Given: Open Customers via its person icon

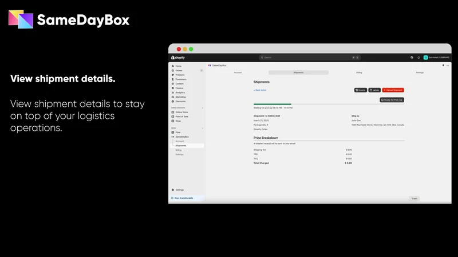Looking at the screenshot, I should (x=173, y=79).
